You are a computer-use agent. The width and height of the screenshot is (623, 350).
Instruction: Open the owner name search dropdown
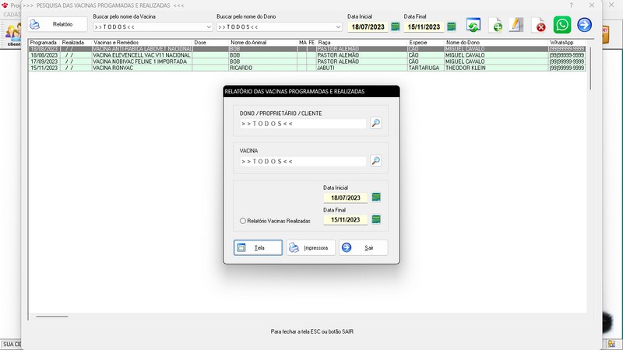point(338,27)
